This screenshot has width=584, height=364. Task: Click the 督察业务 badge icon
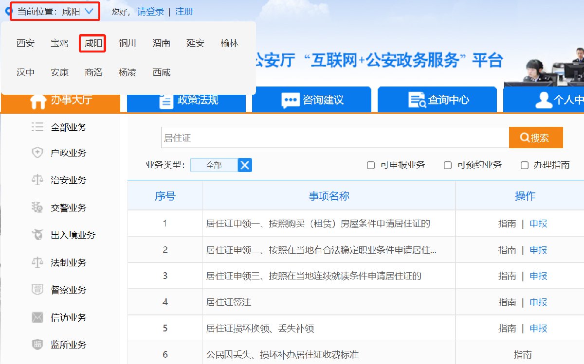click(x=37, y=290)
